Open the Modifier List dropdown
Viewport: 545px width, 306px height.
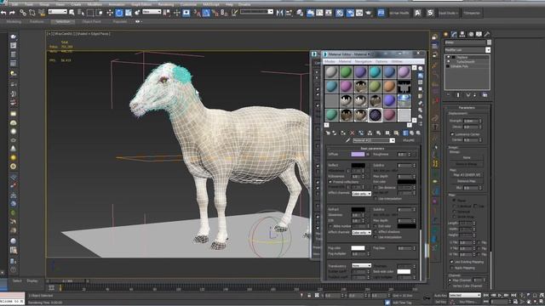click(x=488, y=50)
